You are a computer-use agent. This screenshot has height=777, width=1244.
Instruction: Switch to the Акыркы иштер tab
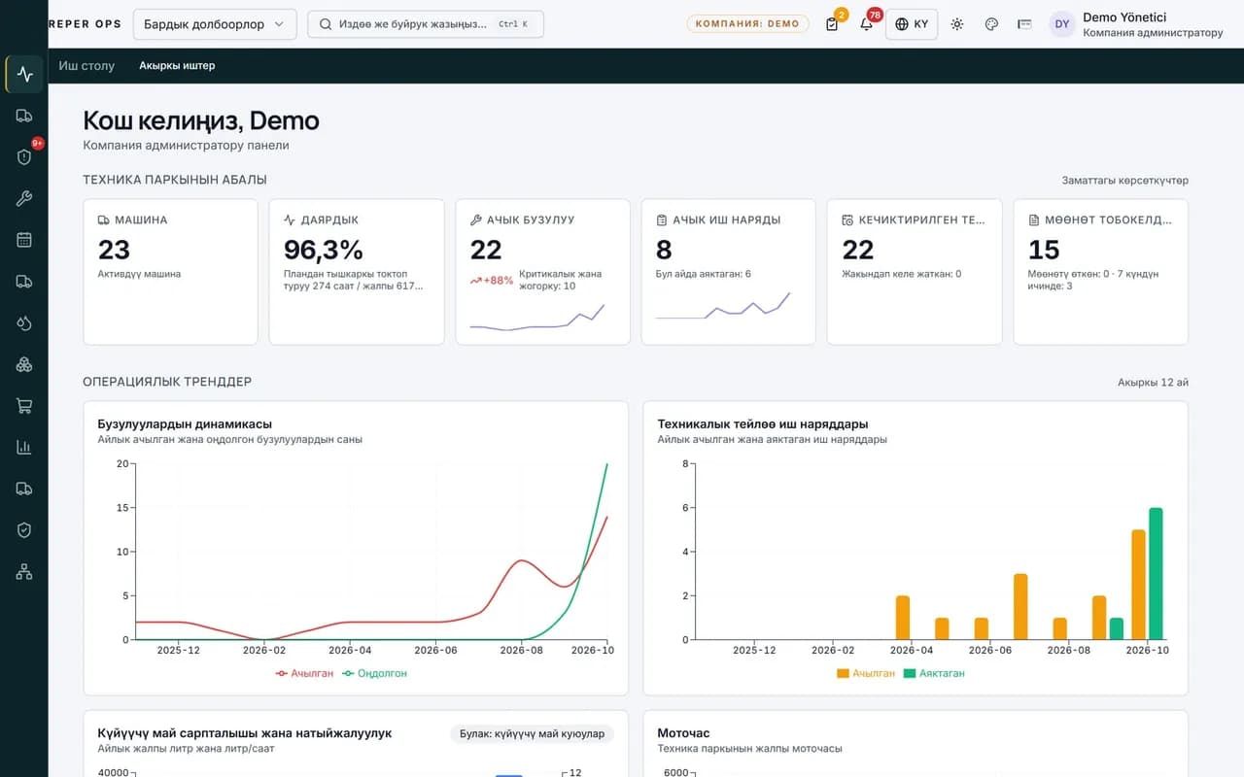177,66
